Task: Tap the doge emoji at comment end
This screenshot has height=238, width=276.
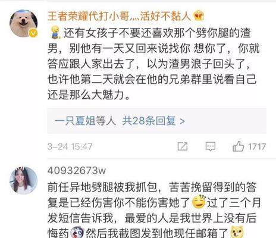Action: (x=237, y=232)
